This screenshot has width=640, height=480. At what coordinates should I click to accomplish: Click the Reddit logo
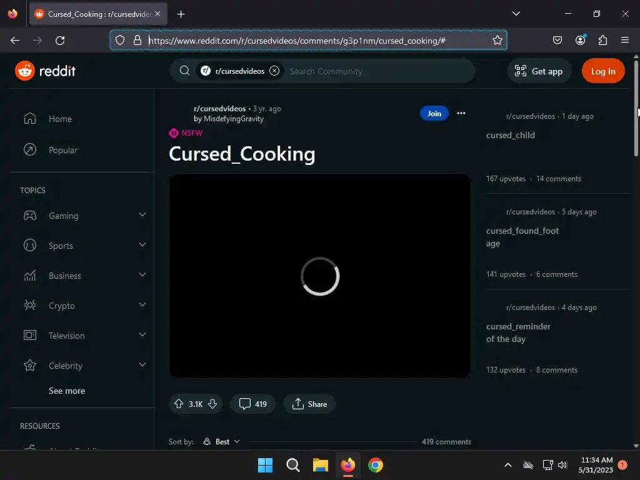point(45,71)
